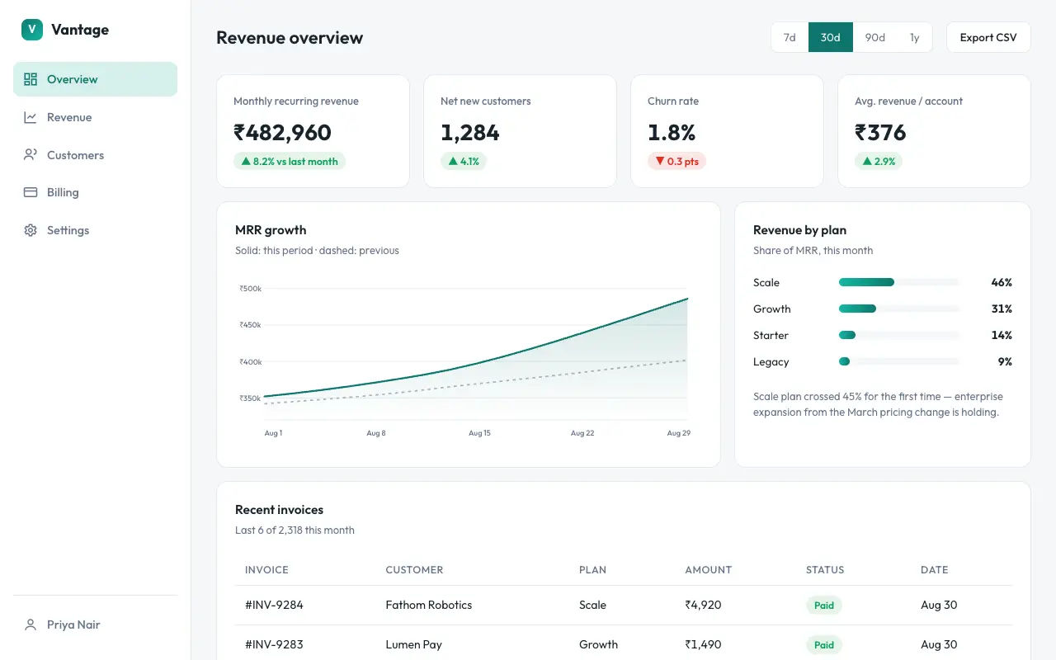The image size is (1056, 660).
Task: Click the Paid badge for Fathom Robotics
Action: pyautogui.click(x=824, y=606)
